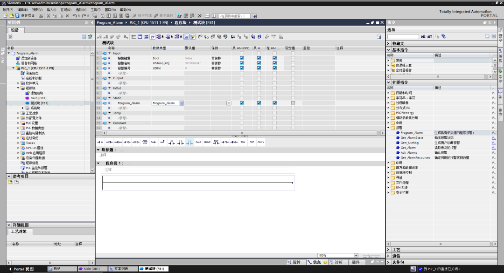Viewport: 504px width, 273px height.
Task: Click the open branch icon
Action: coord(154,142)
